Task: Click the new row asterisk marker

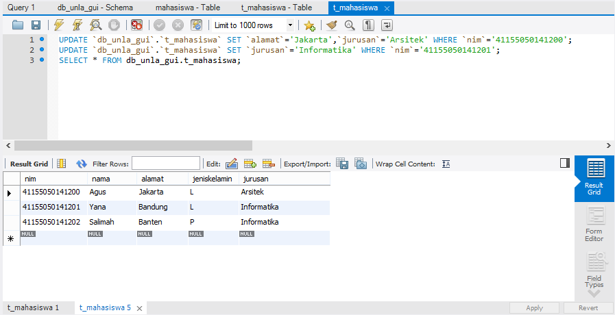Action: coord(12,238)
